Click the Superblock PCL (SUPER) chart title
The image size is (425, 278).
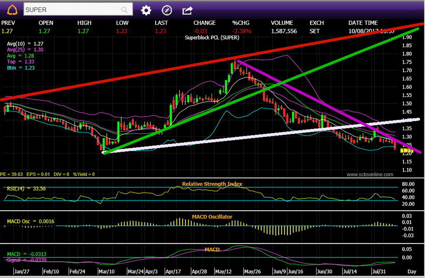[x=212, y=38]
